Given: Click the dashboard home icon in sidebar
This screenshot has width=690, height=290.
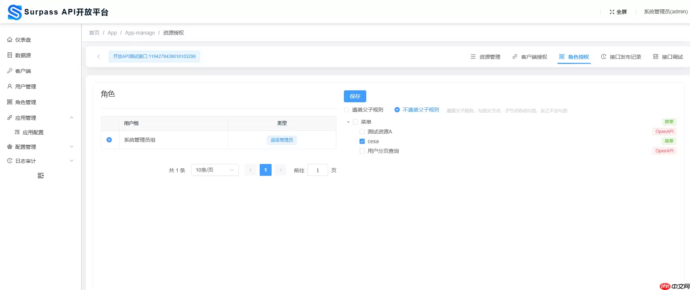Looking at the screenshot, I should (x=10, y=40).
